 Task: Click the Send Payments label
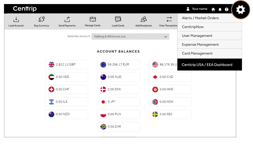(x=67, y=26)
